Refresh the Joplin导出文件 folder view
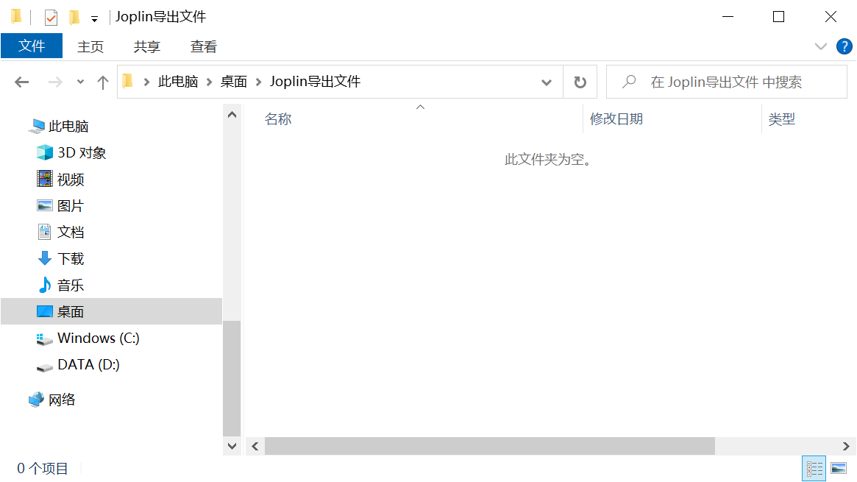 [x=580, y=82]
